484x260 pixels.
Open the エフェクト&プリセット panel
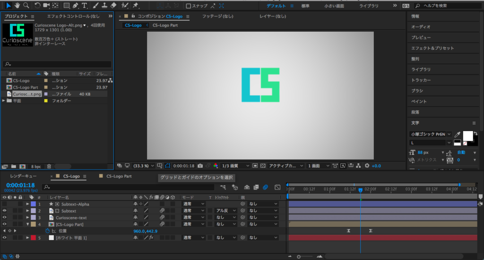coord(432,48)
